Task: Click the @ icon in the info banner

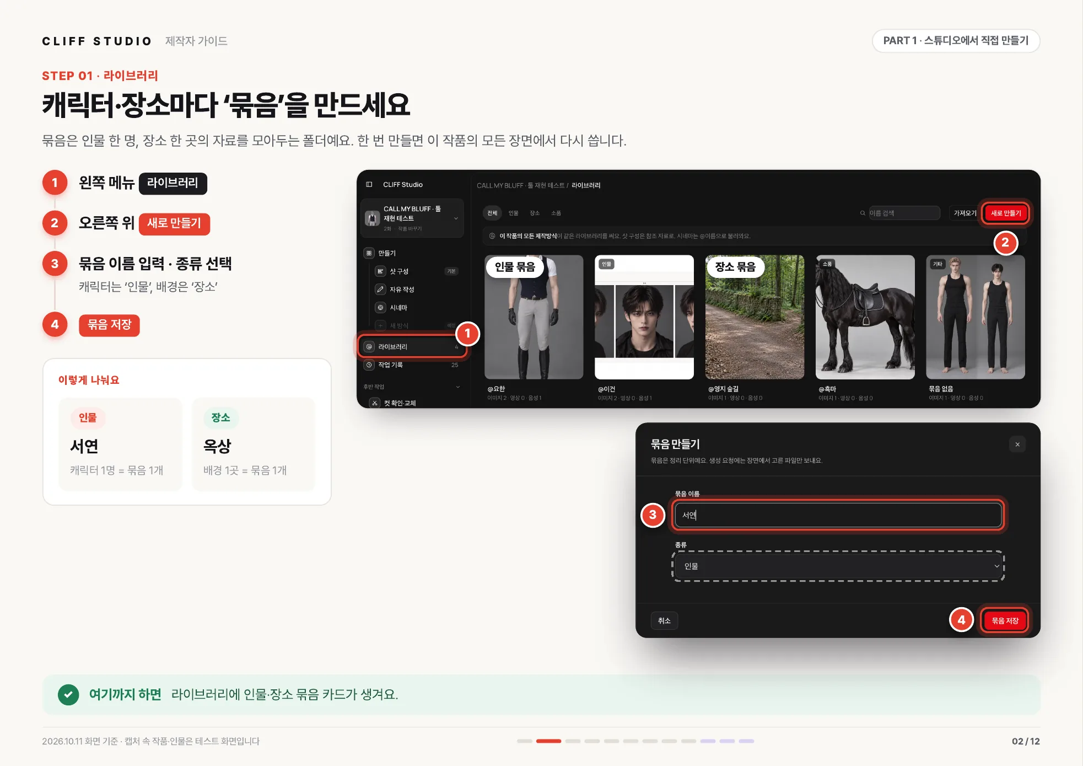Action: point(492,236)
